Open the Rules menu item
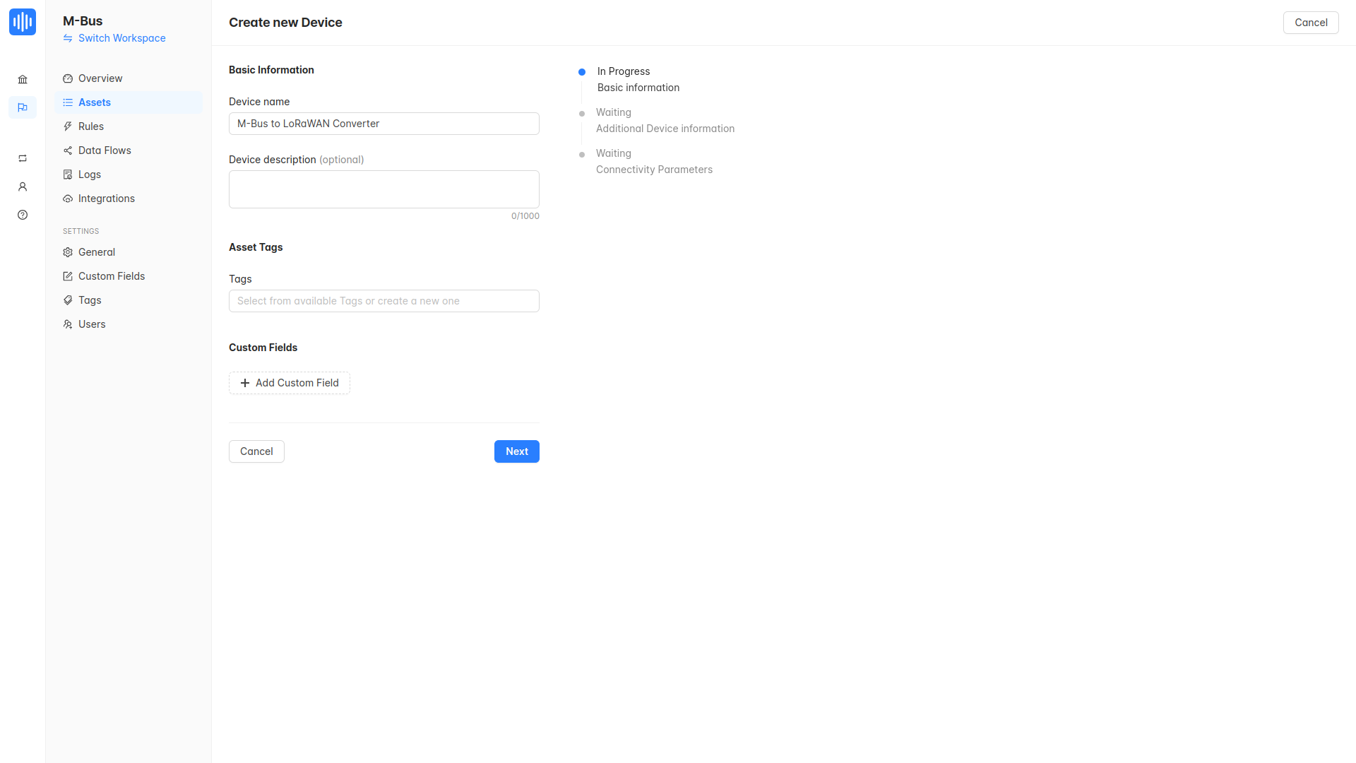This screenshot has width=1356, height=763. [91, 126]
